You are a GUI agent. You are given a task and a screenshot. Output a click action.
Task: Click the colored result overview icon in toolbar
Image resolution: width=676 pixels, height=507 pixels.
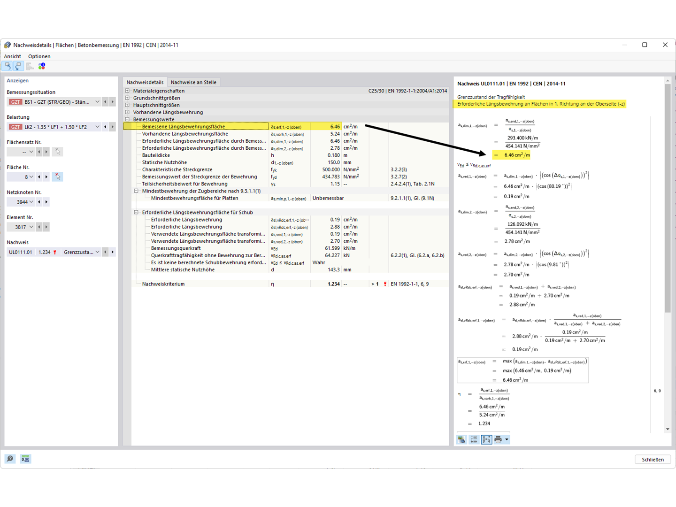coord(42,66)
